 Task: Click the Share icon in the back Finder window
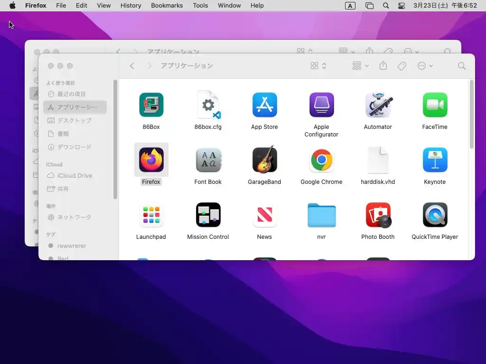(369, 50)
